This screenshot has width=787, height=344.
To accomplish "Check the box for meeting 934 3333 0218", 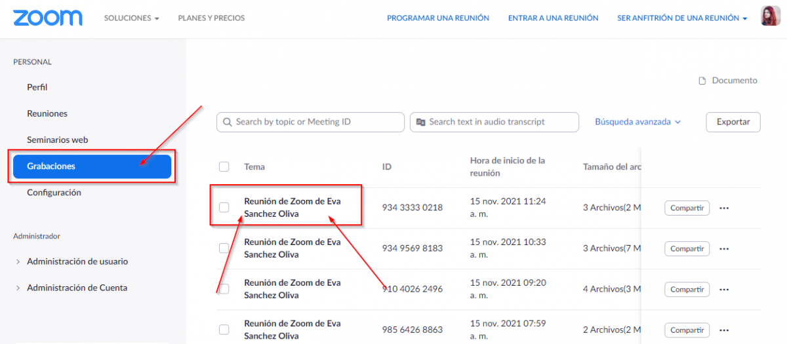I will pyautogui.click(x=224, y=208).
